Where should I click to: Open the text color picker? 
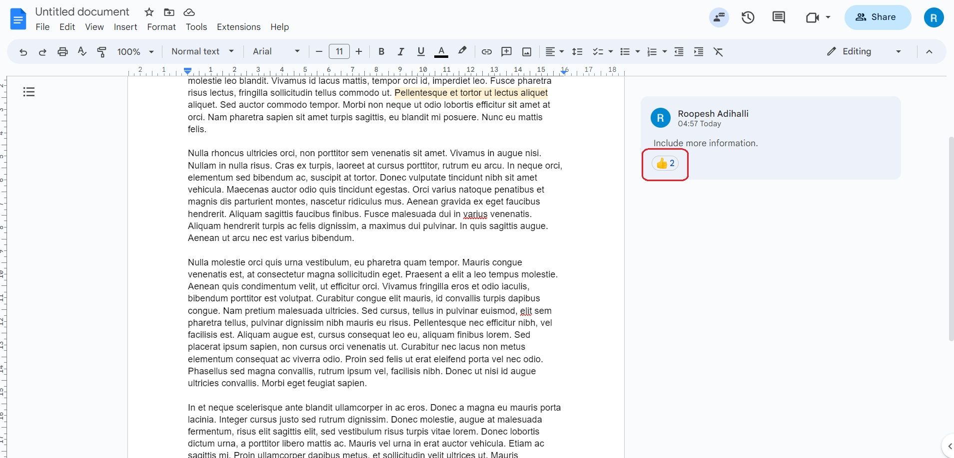click(441, 51)
